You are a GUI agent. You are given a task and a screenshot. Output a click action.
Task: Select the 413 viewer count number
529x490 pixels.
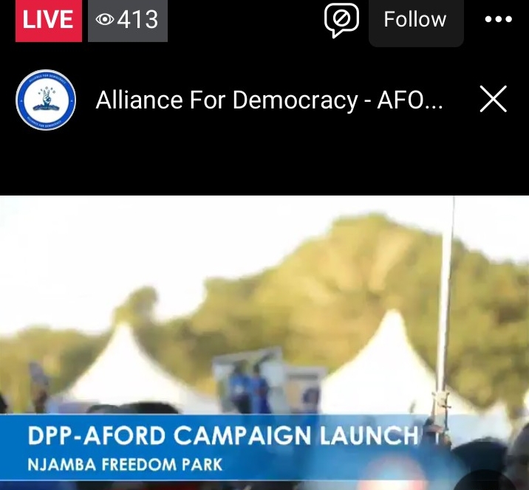137,19
